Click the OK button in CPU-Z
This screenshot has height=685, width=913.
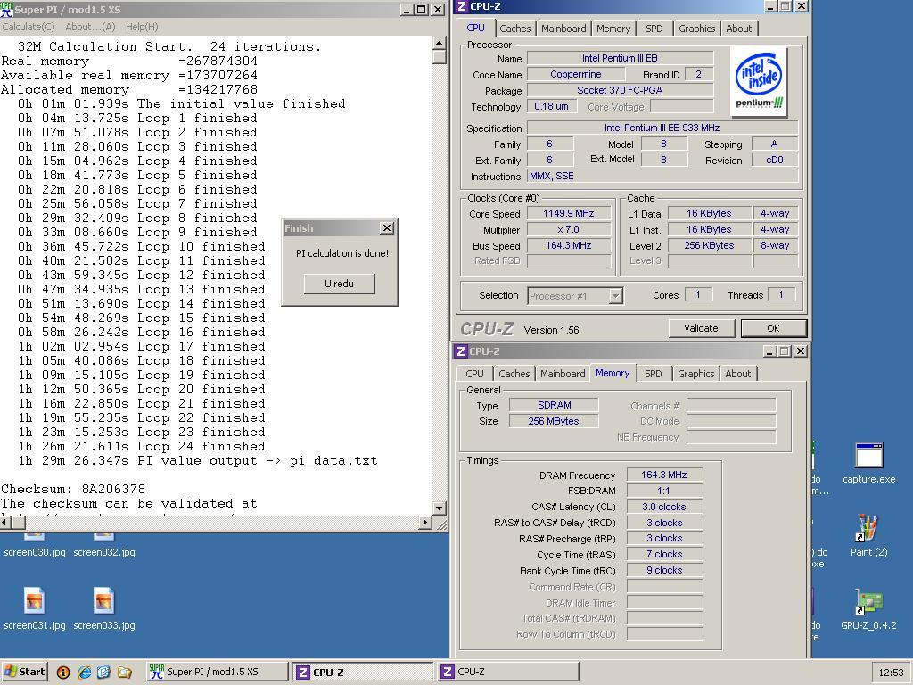click(x=773, y=328)
